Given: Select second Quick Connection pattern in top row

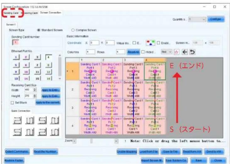Looking at the screenshot, I should pyautogui.click(x=30, y=120).
